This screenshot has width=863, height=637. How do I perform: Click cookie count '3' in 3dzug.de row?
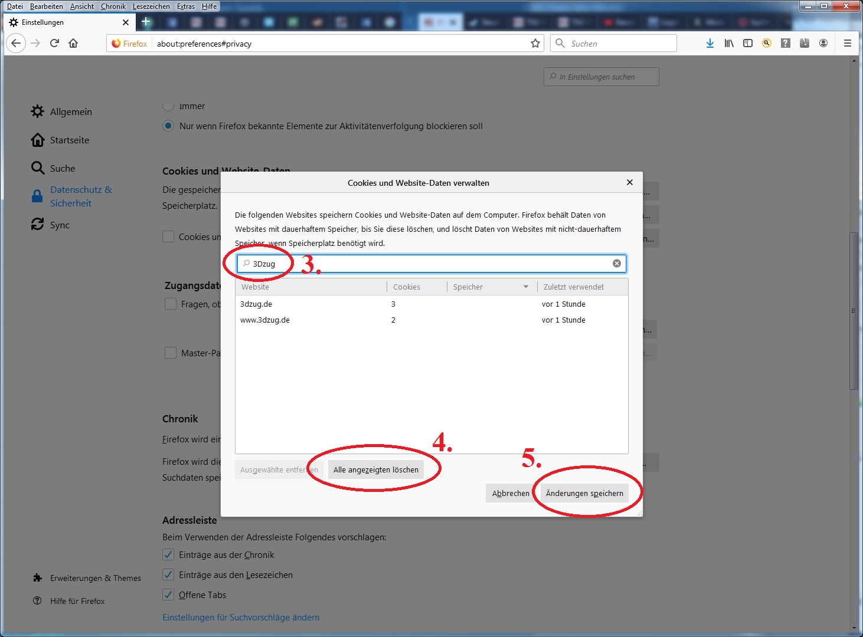point(393,304)
